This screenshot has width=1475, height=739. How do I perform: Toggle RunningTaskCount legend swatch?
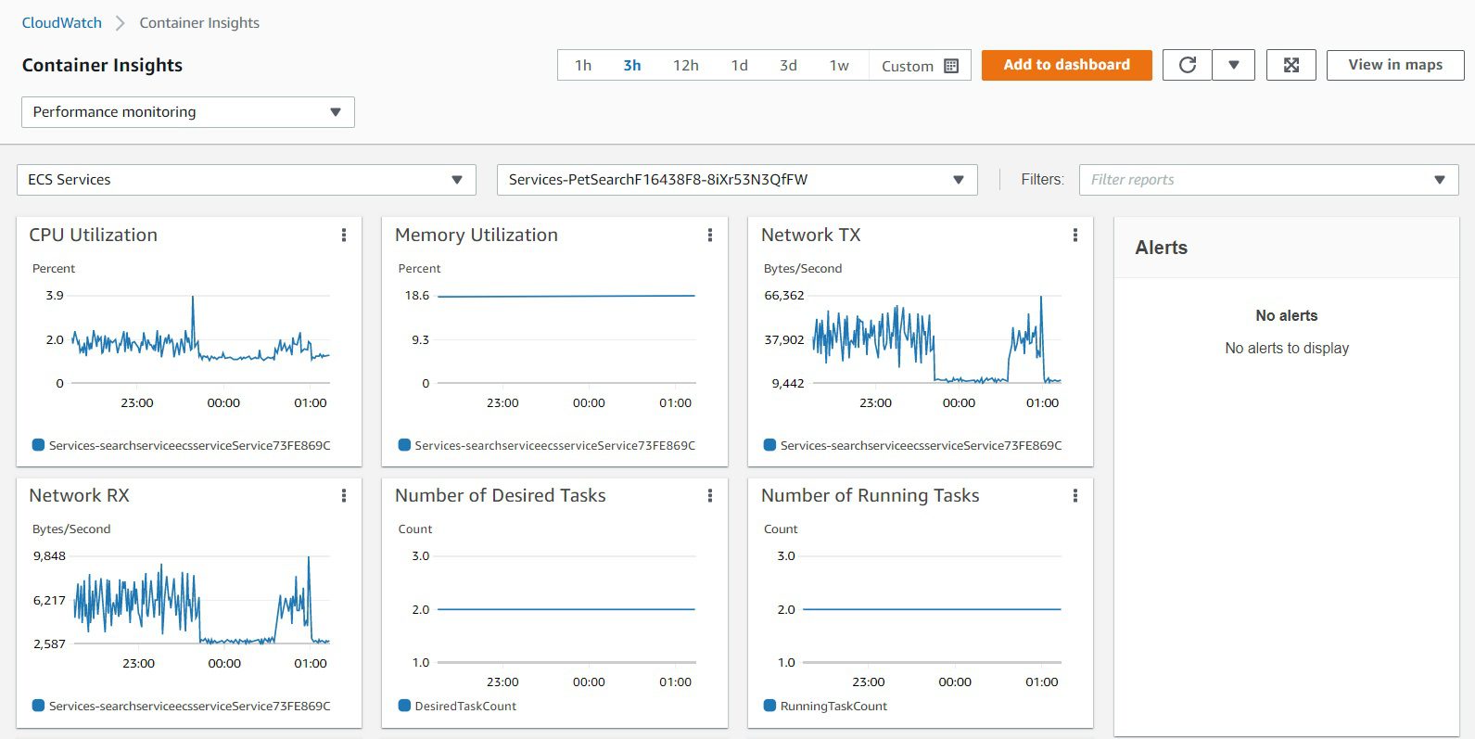pyautogui.click(x=769, y=706)
